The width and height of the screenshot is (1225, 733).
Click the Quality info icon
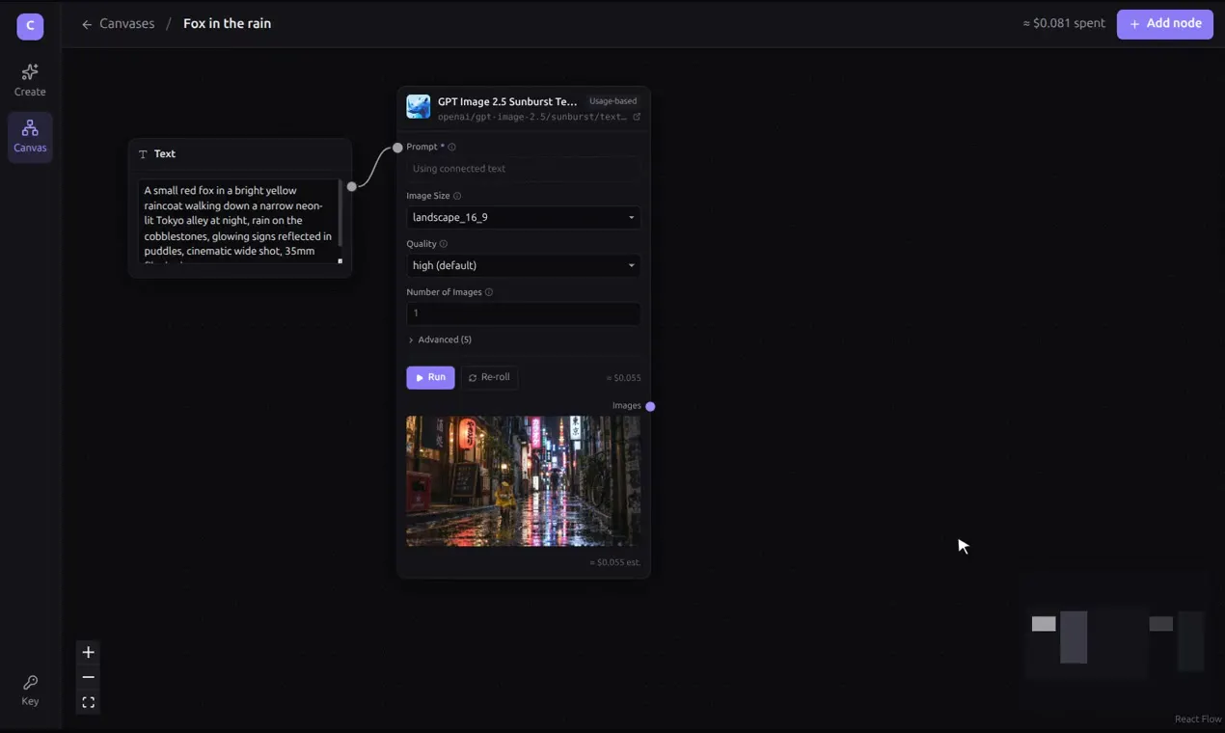point(444,244)
